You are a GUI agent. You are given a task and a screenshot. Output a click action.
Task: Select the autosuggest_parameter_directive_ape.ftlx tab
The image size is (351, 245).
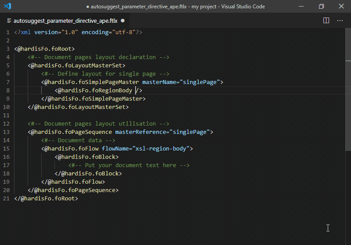click(65, 21)
